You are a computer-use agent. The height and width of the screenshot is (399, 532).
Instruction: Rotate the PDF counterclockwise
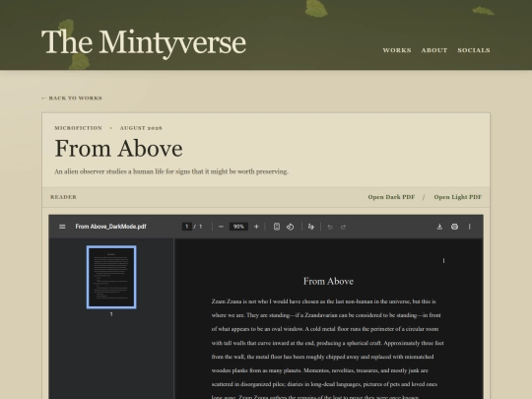(290, 227)
